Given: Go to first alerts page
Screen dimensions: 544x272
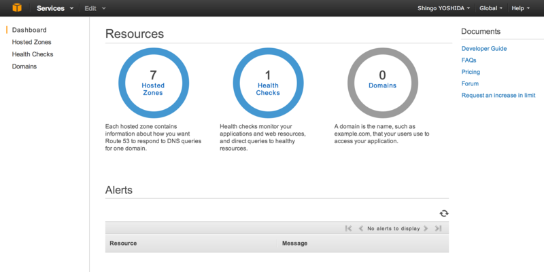Looking at the screenshot, I should (x=348, y=229).
